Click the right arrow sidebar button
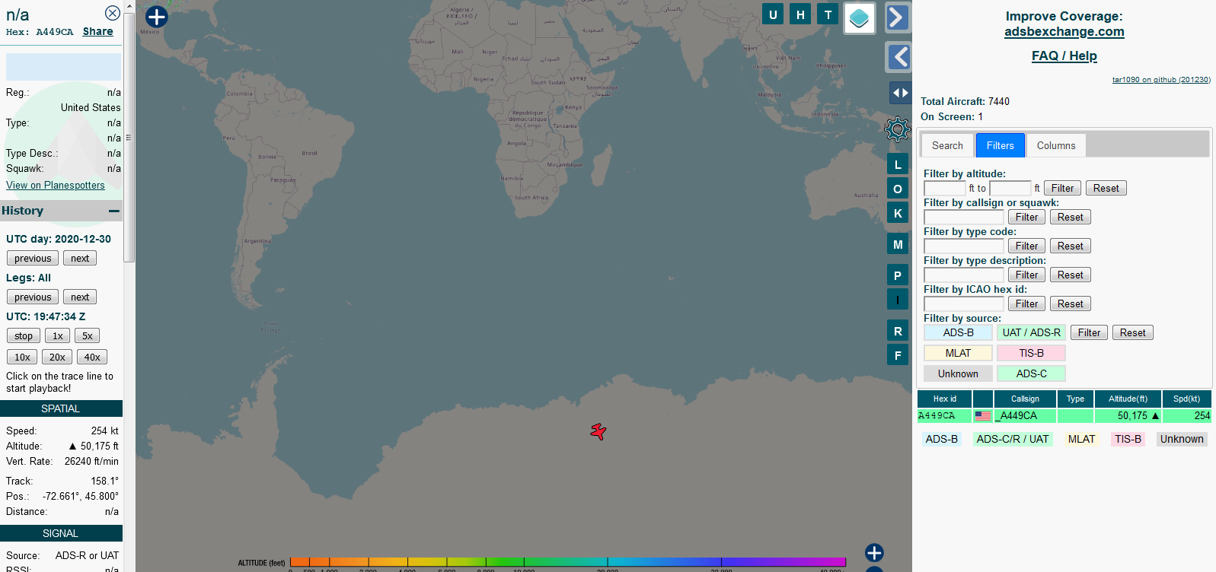Screen dimensions: 1216x572 (898, 17)
